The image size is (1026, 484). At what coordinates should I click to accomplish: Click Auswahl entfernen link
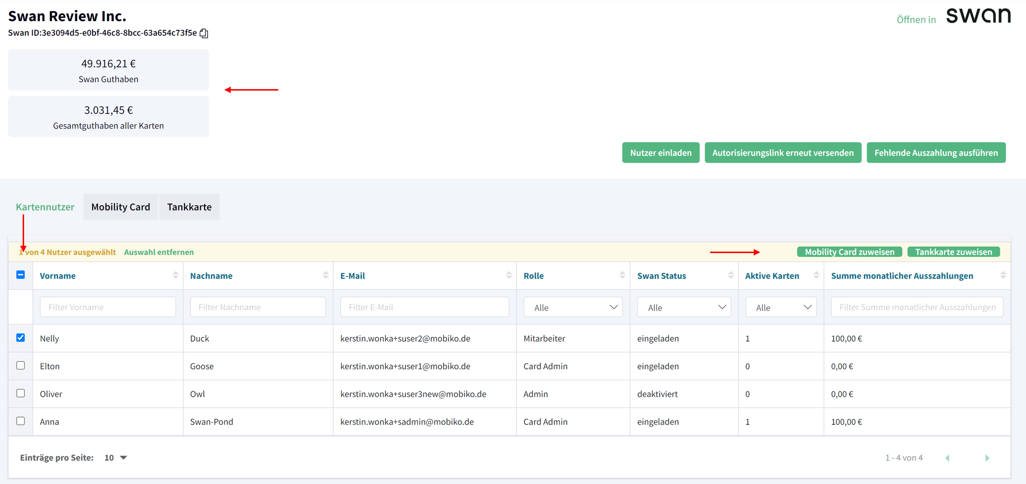pos(159,252)
